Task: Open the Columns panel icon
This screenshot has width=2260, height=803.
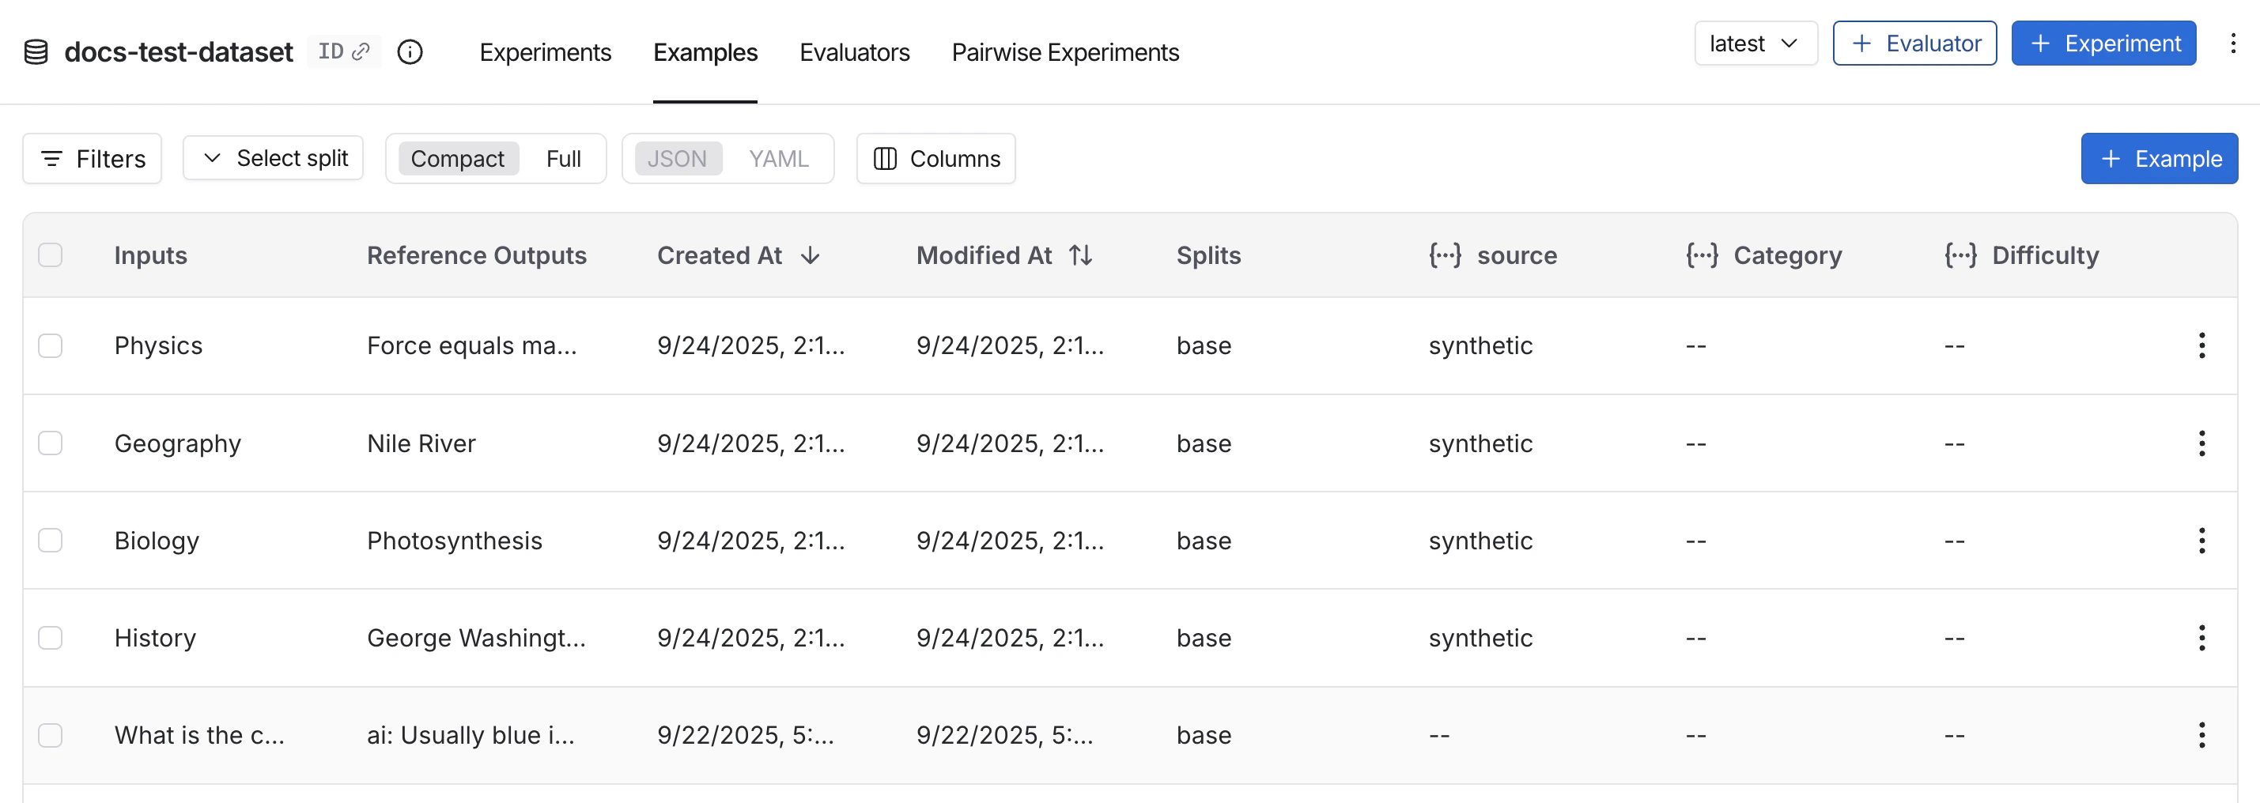Action: [886, 159]
